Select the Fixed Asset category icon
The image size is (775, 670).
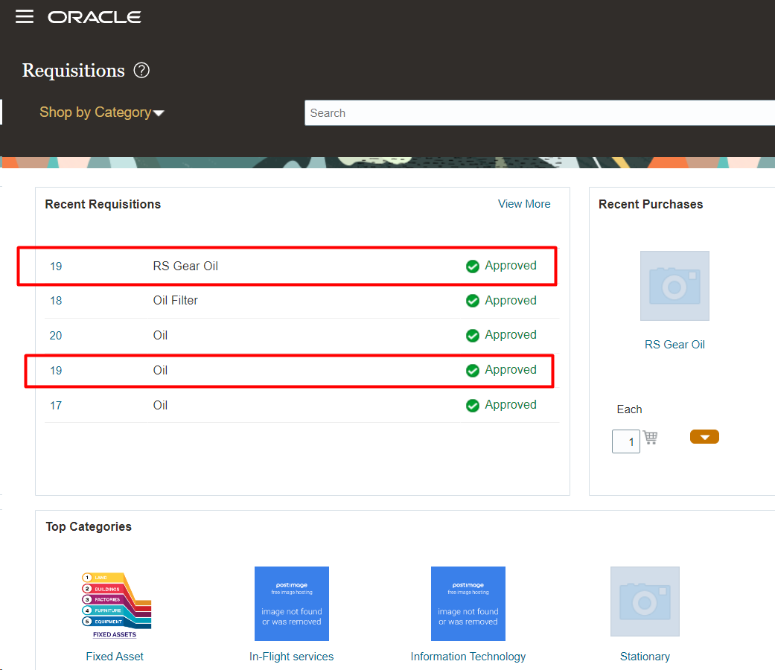[x=115, y=604]
